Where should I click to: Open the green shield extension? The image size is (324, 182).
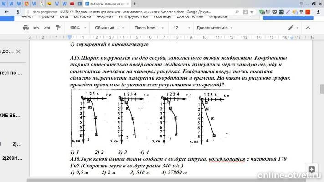tap(262, 12)
